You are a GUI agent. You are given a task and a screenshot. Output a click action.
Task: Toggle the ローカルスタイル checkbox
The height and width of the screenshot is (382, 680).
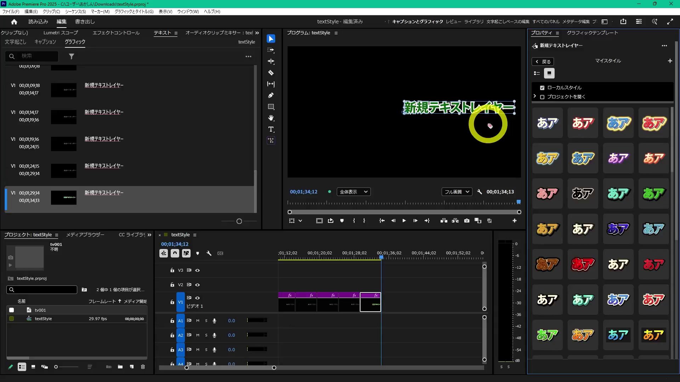click(542, 88)
